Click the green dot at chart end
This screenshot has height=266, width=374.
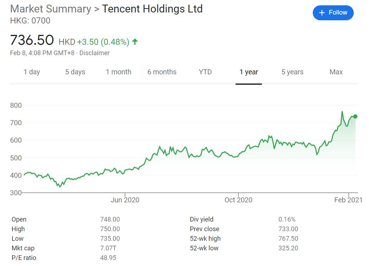[355, 116]
